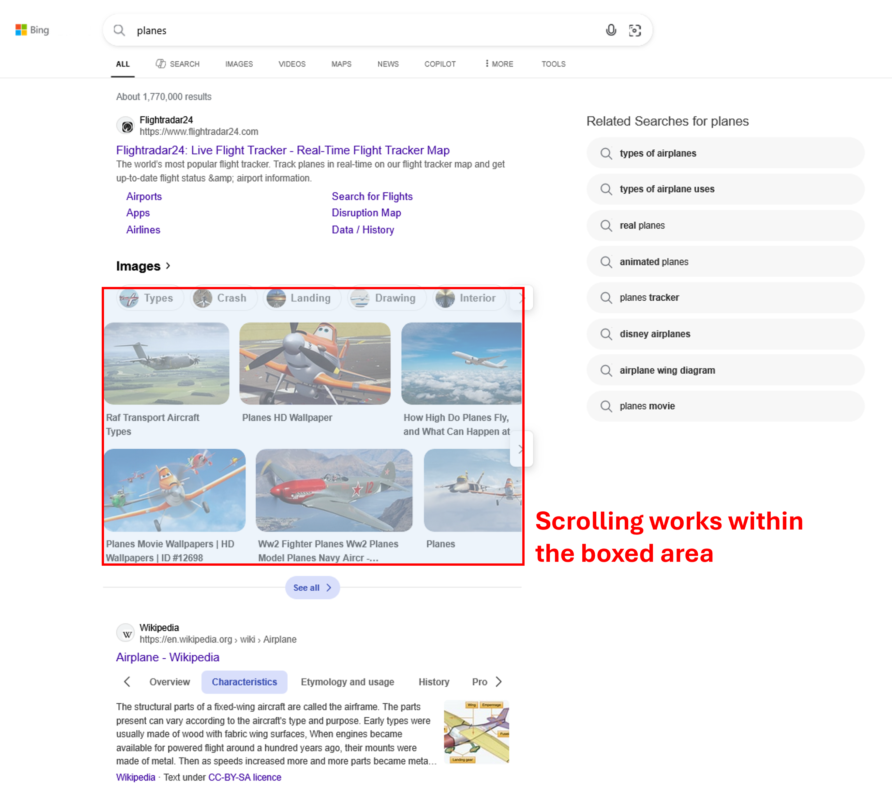Select the Drawing image filter chip
Screen dimensions: 892x807
(386, 298)
